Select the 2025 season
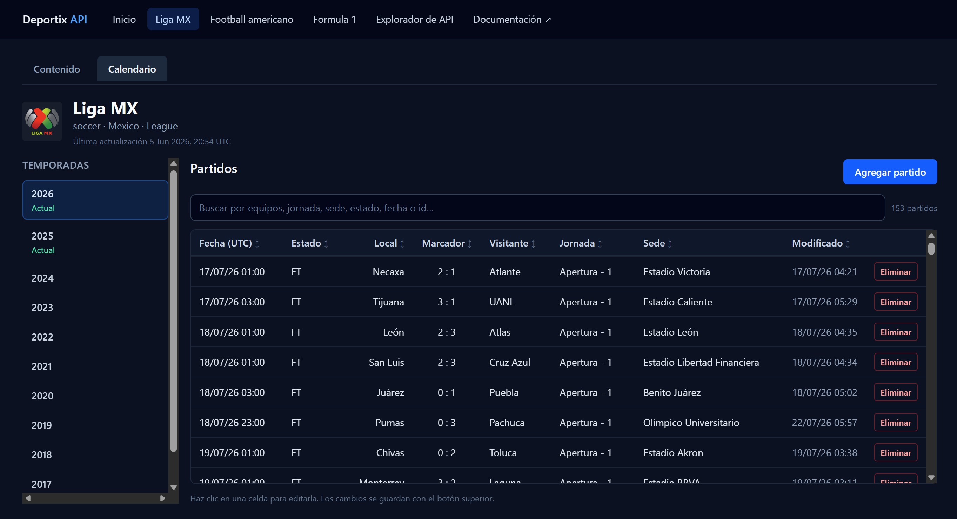The height and width of the screenshot is (519, 957). click(95, 242)
